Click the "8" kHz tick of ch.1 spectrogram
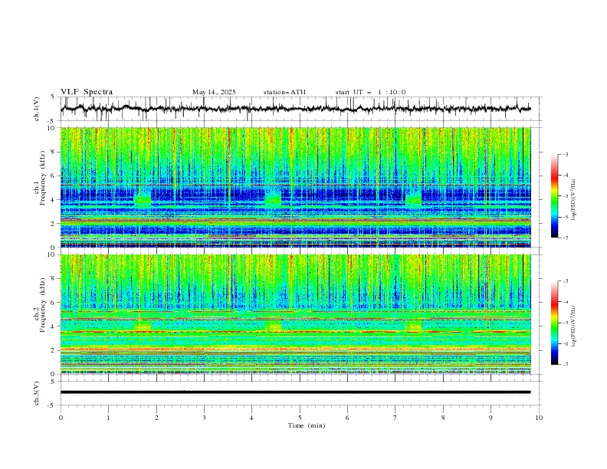607x469 pixels. point(54,152)
